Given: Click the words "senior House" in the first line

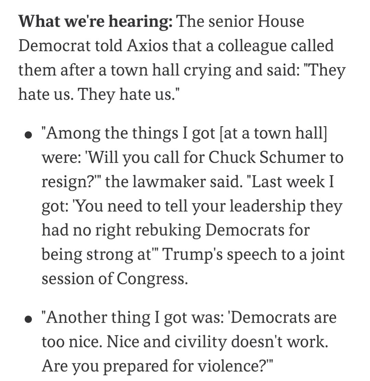Looking at the screenshot, I should [256, 22].
